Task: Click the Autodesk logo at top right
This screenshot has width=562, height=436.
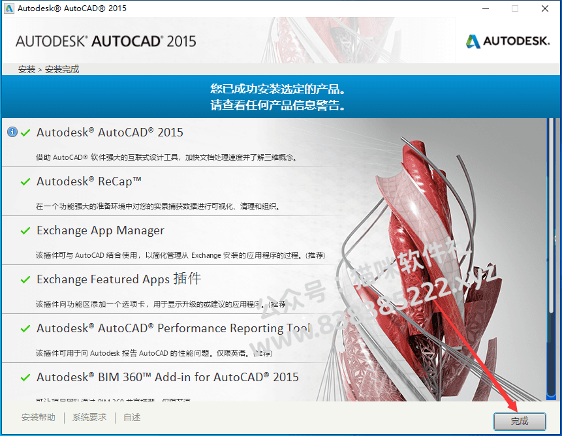Action: [508, 41]
